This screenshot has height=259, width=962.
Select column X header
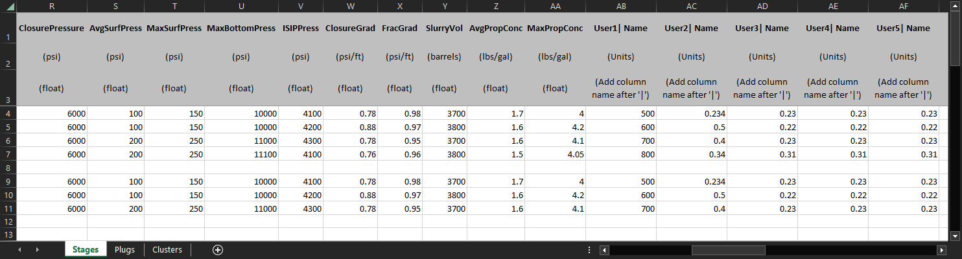coord(400,6)
